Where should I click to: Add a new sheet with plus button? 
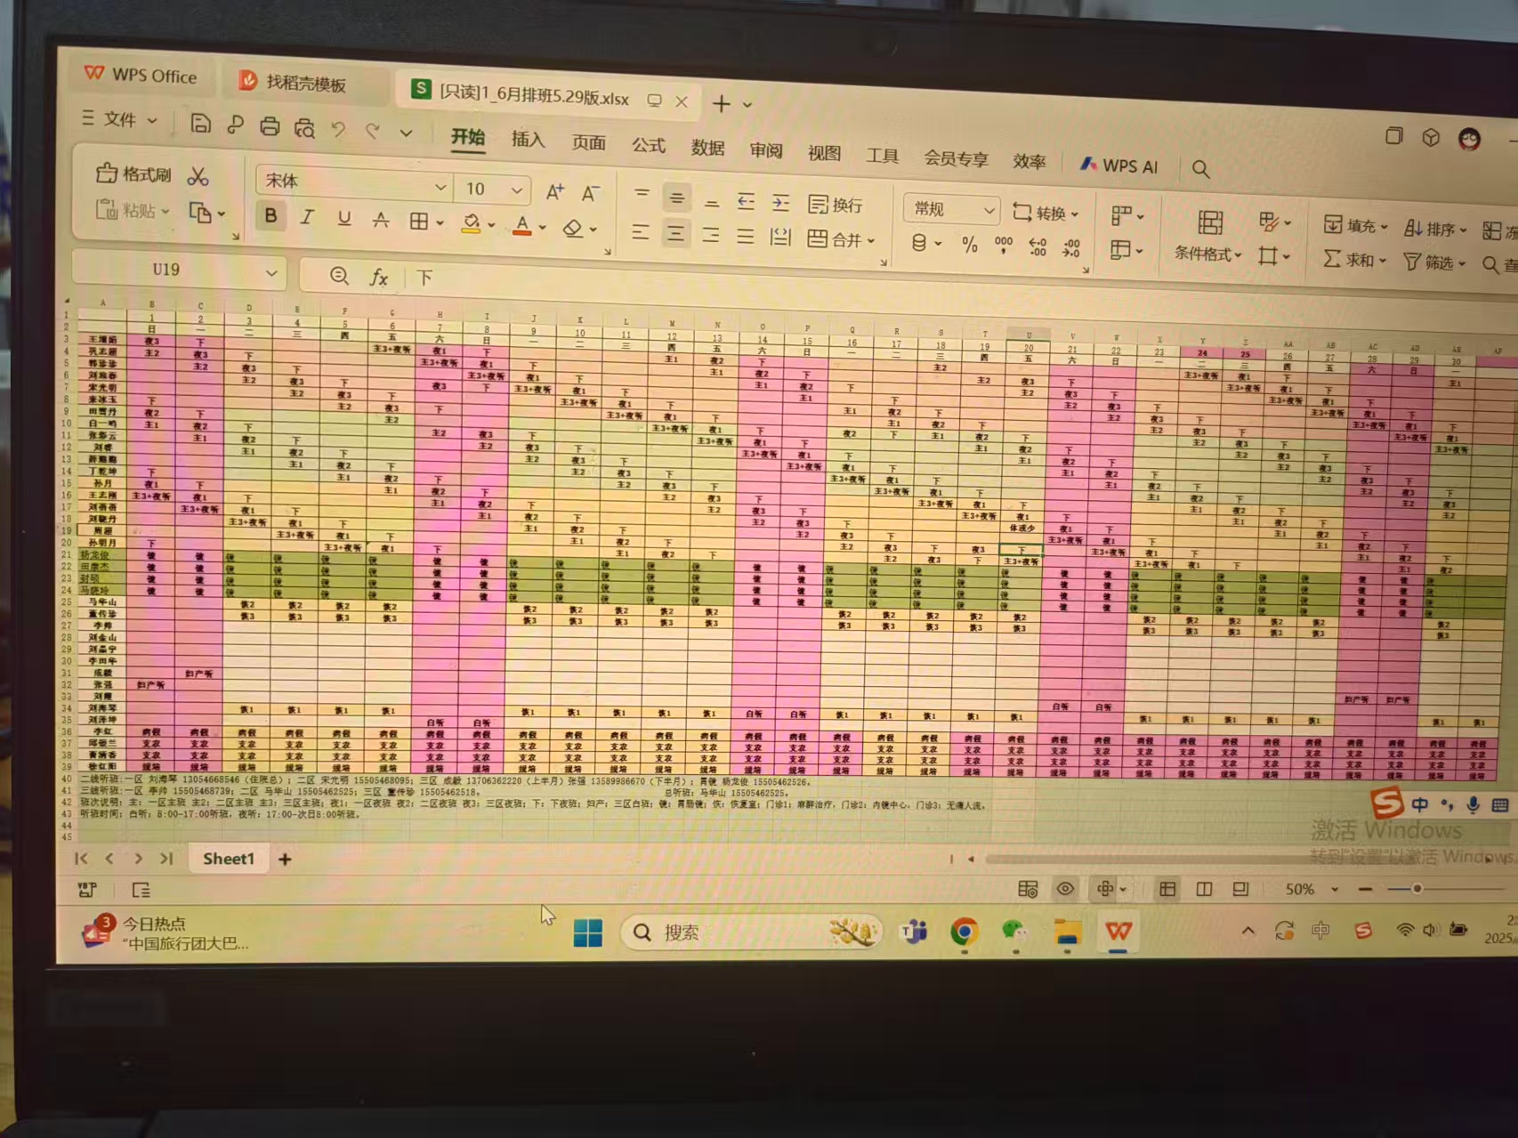pos(285,859)
